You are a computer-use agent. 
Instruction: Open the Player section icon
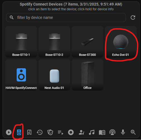[x=9, y=132]
